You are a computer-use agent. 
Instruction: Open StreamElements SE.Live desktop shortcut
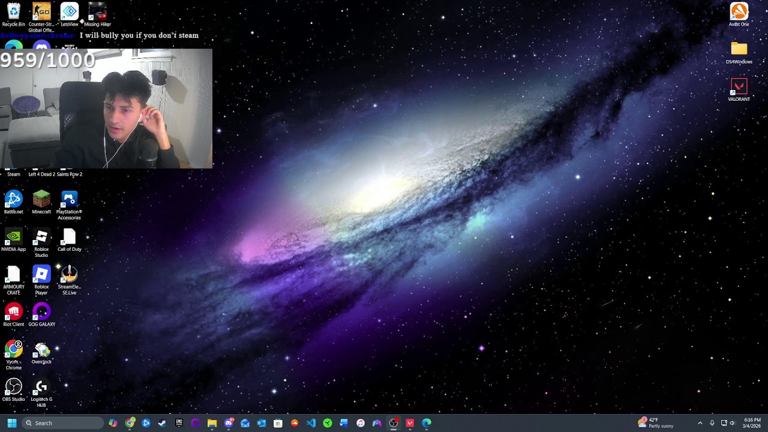(x=70, y=280)
